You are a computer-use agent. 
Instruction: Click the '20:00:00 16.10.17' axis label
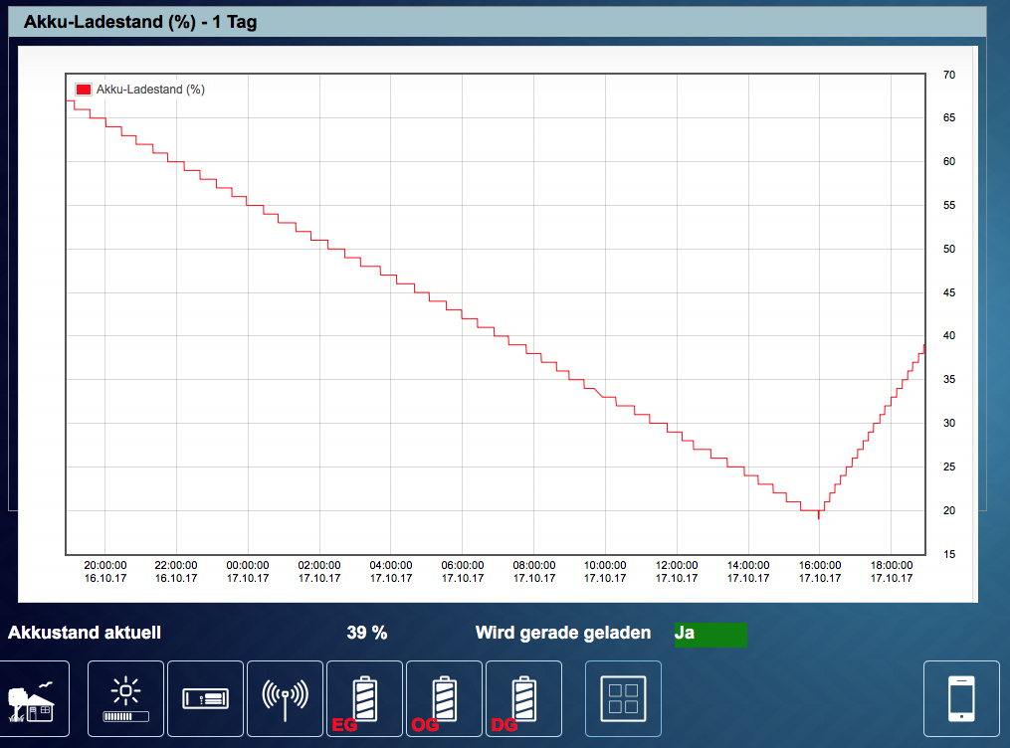click(105, 572)
